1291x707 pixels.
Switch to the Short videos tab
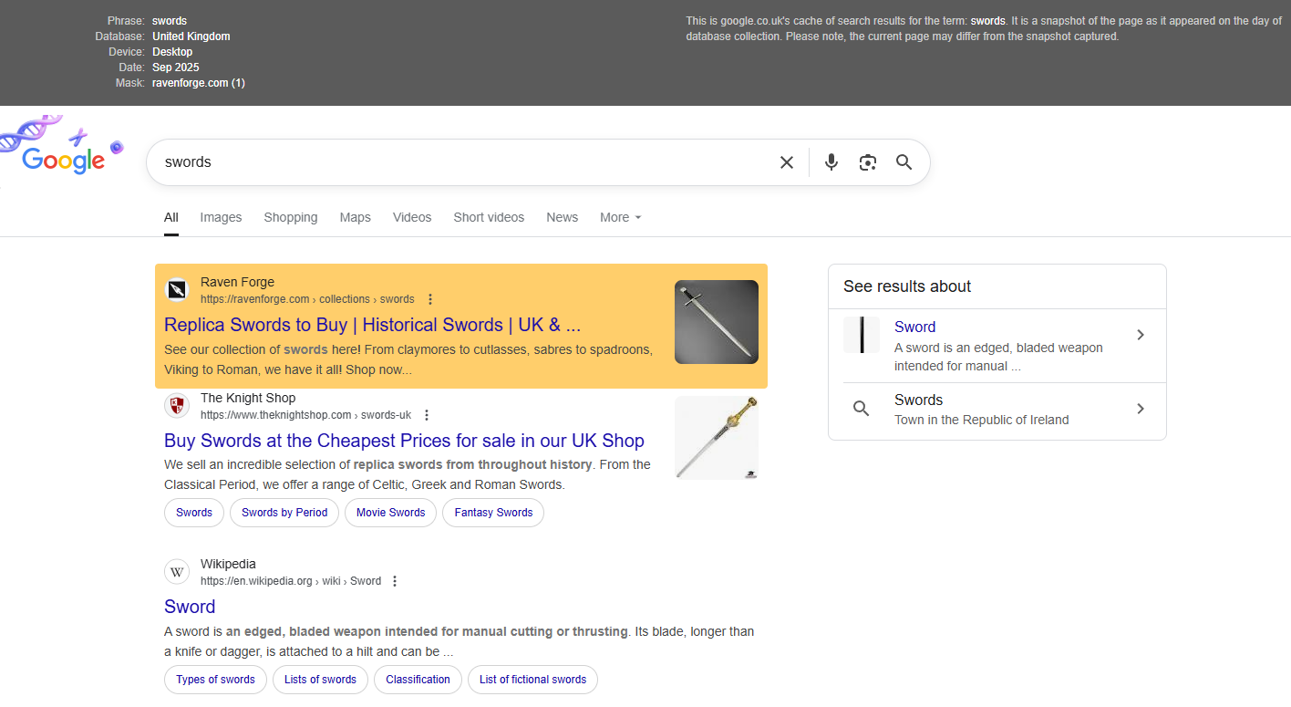click(489, 217)
